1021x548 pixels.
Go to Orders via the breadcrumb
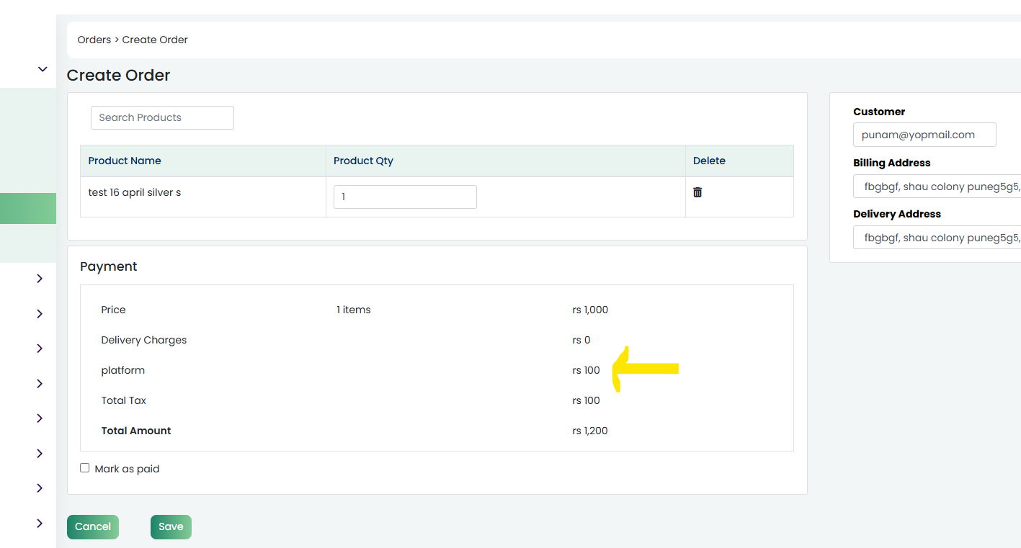[x=94, y=40]
